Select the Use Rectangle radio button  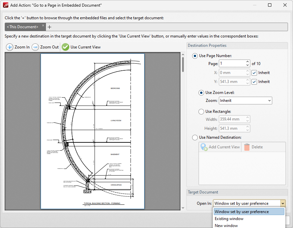point(201,112)
